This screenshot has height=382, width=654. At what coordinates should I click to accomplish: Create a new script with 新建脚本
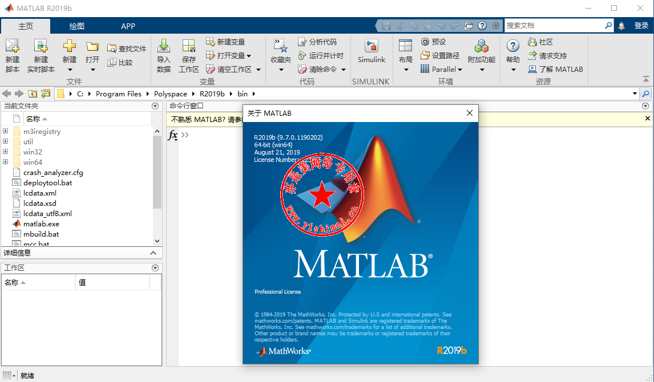pos(13,56)
